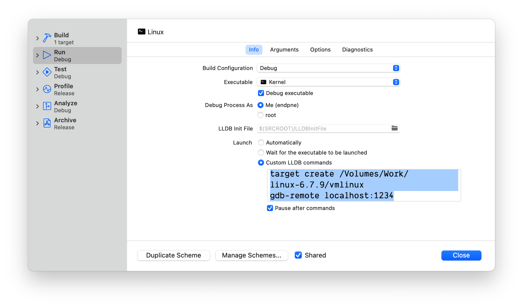Viewport: 523px width, 308px height.
Task: Click the Test diamond icon
Action: coord(47,72)
